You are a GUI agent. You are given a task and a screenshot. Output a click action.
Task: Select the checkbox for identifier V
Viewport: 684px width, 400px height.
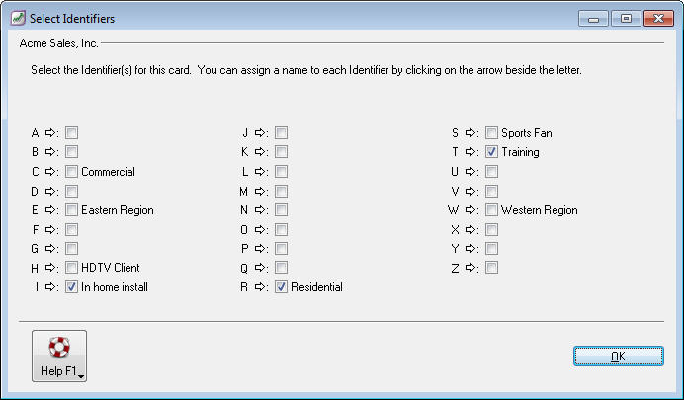pyautogui.click(x=491, y=191)
